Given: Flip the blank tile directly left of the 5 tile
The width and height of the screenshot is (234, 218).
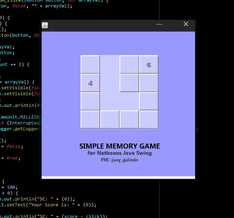Looking at the screenshot, I should click(129, 64).
